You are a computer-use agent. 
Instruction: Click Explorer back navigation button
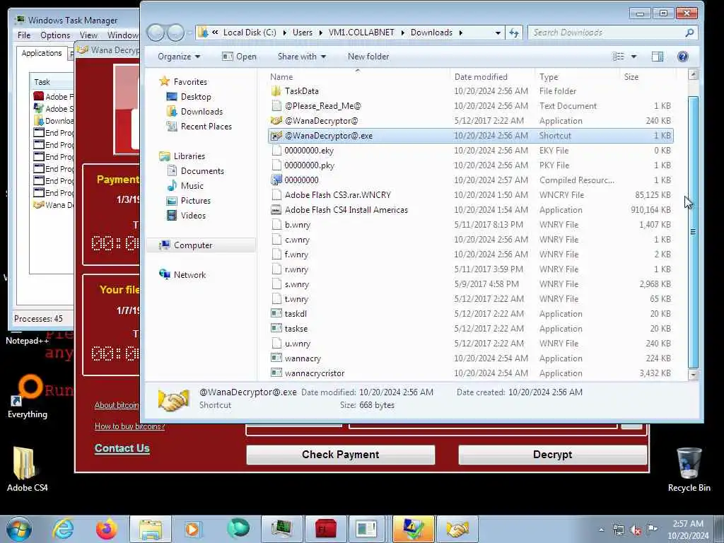156,33
